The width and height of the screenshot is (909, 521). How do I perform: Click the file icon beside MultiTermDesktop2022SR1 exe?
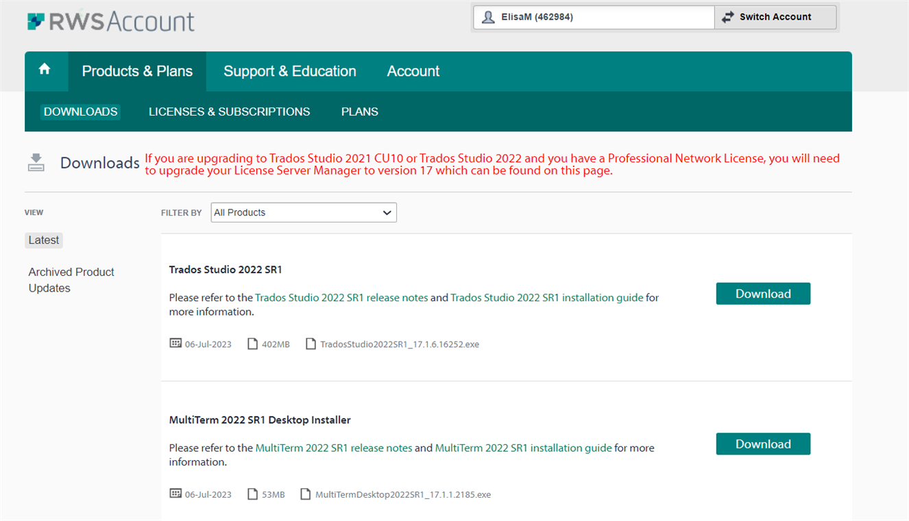coord(306,494)
